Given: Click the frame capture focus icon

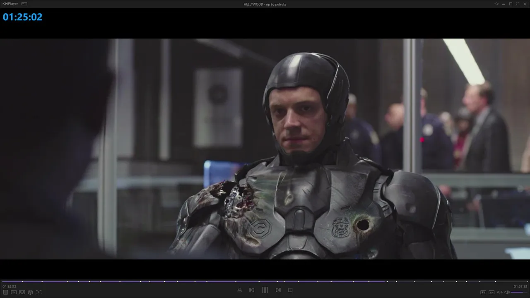Looking at the screenshot, I should pos(39,292).
